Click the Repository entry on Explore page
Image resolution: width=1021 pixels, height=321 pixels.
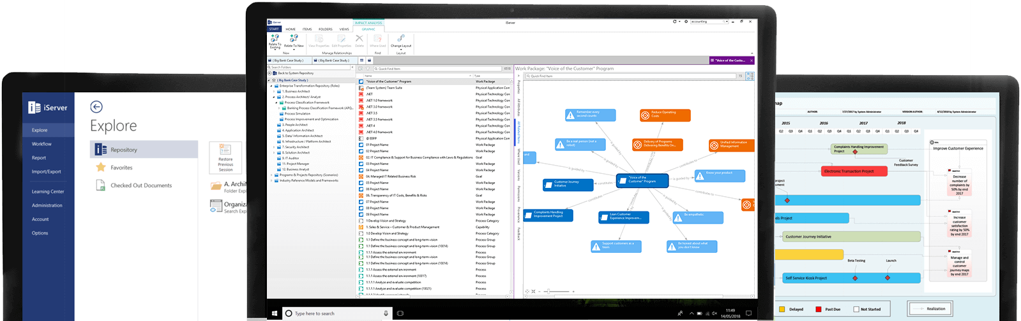[144, 150]
